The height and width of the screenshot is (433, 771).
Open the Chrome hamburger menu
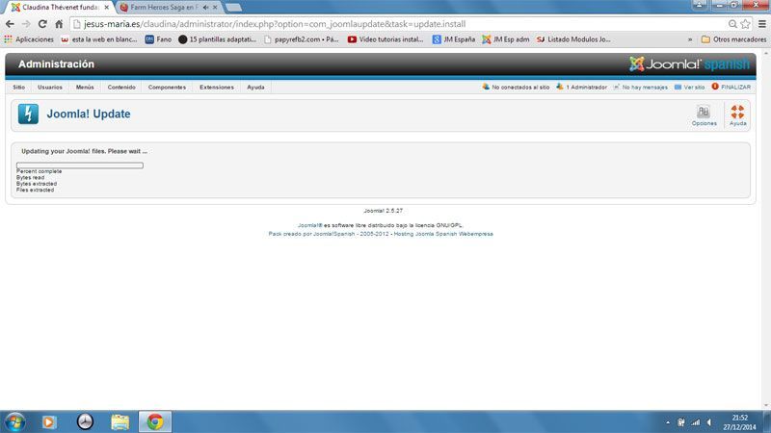pyautogui.click(x=762, y=23)
